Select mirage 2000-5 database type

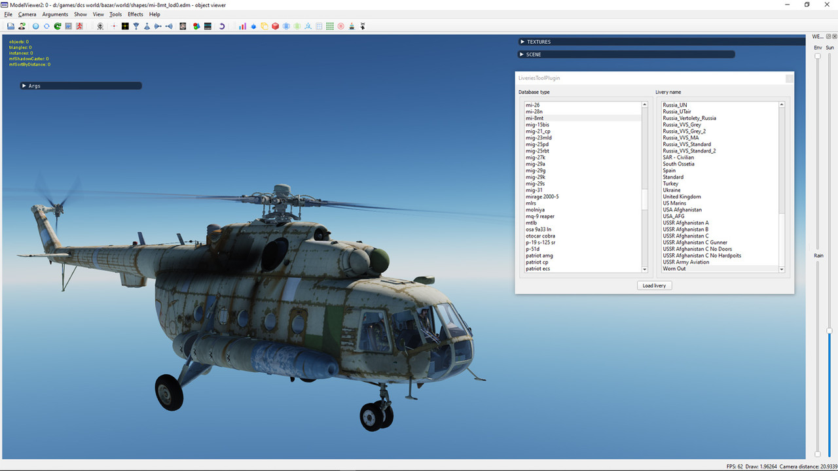point(582,197)
